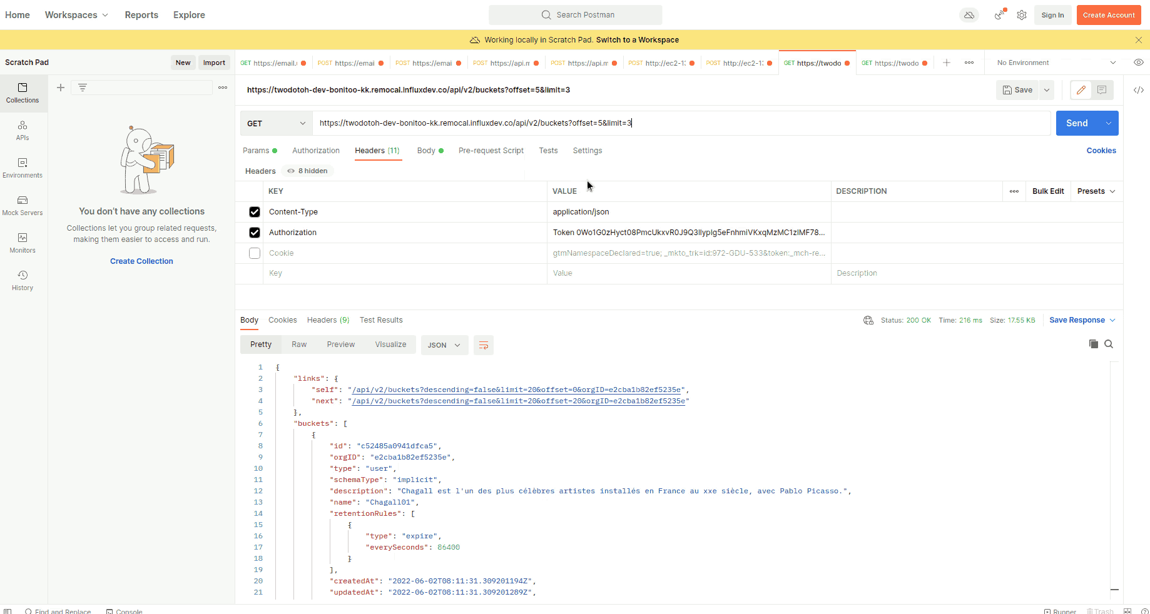Screen dimensions: 1150x614
Task: Open the Collections sidebar panel
Action: 23,93
